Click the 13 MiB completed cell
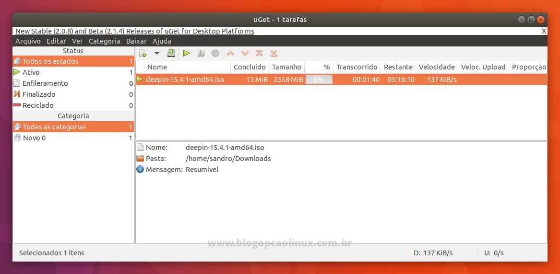The width and height of the screenshot is (560, 274). point(257,80)
